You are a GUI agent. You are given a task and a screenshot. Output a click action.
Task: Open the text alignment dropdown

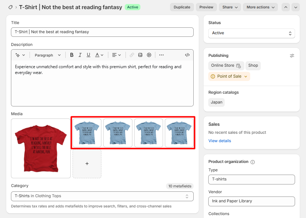point(116,55)
